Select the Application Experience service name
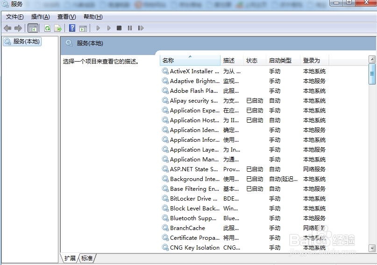Viewport: 377px width, 265px height. 195,111
